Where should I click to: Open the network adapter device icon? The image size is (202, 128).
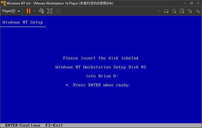(190, 11)
